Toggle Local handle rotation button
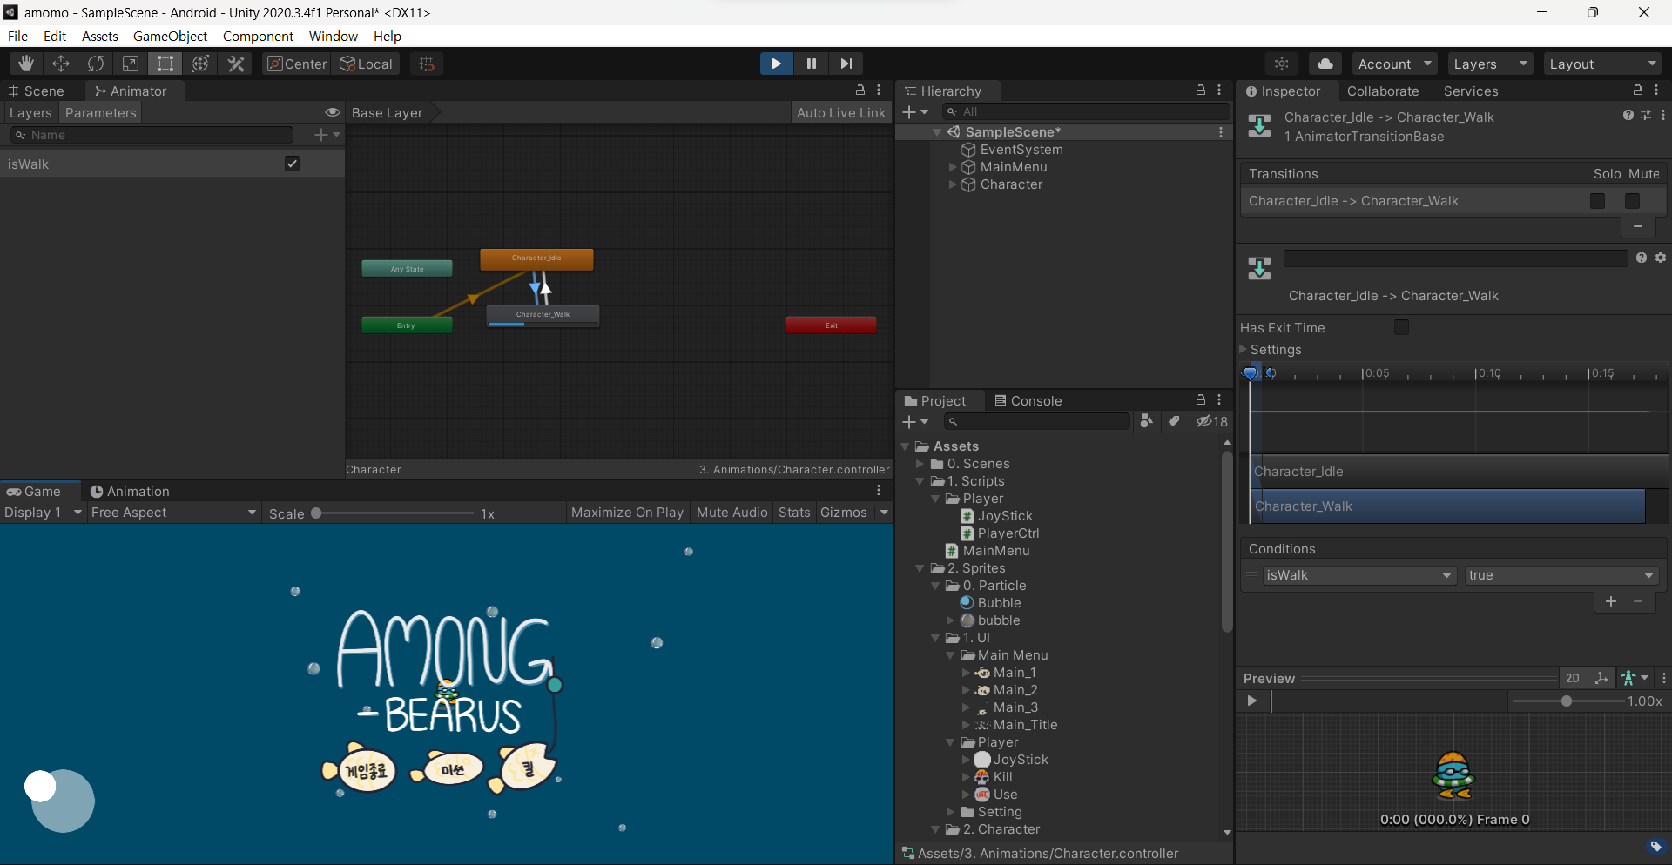1672x865 pixels. (366, 64)
